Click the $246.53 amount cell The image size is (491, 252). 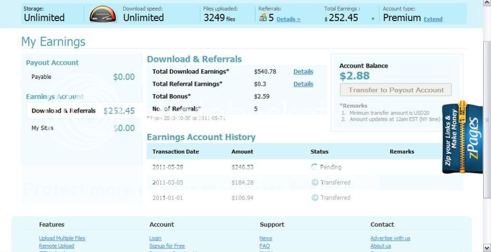tap(242, 167)
